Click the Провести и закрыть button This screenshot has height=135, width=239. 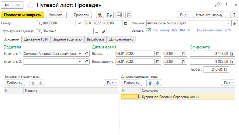(x=23, y=15)
